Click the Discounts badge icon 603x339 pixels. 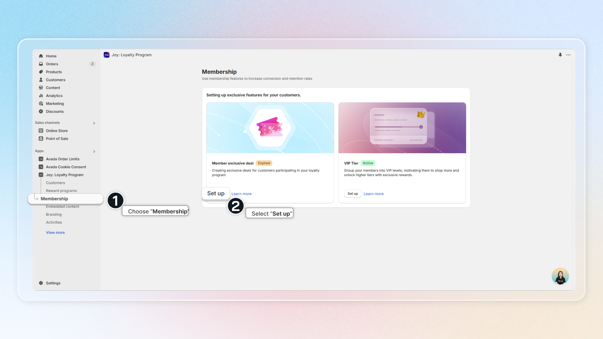tap(41, 111)
